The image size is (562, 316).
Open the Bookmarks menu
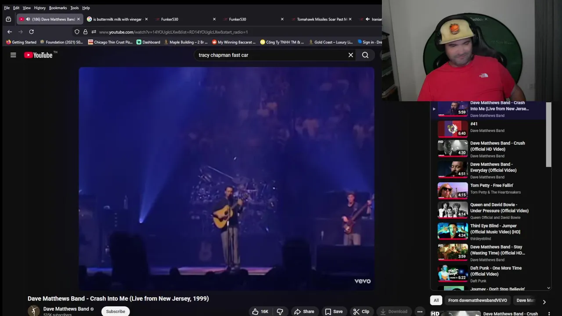point(58,8)
